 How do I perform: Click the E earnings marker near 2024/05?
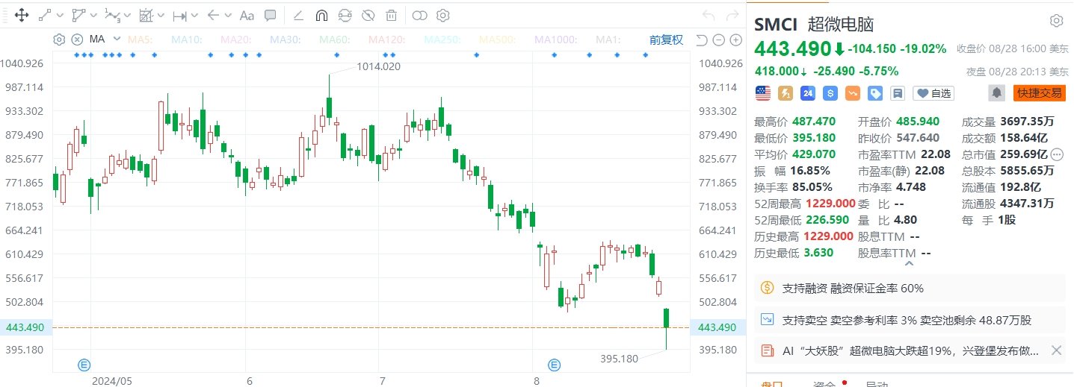pyautogui.click(x=84, y=365)
